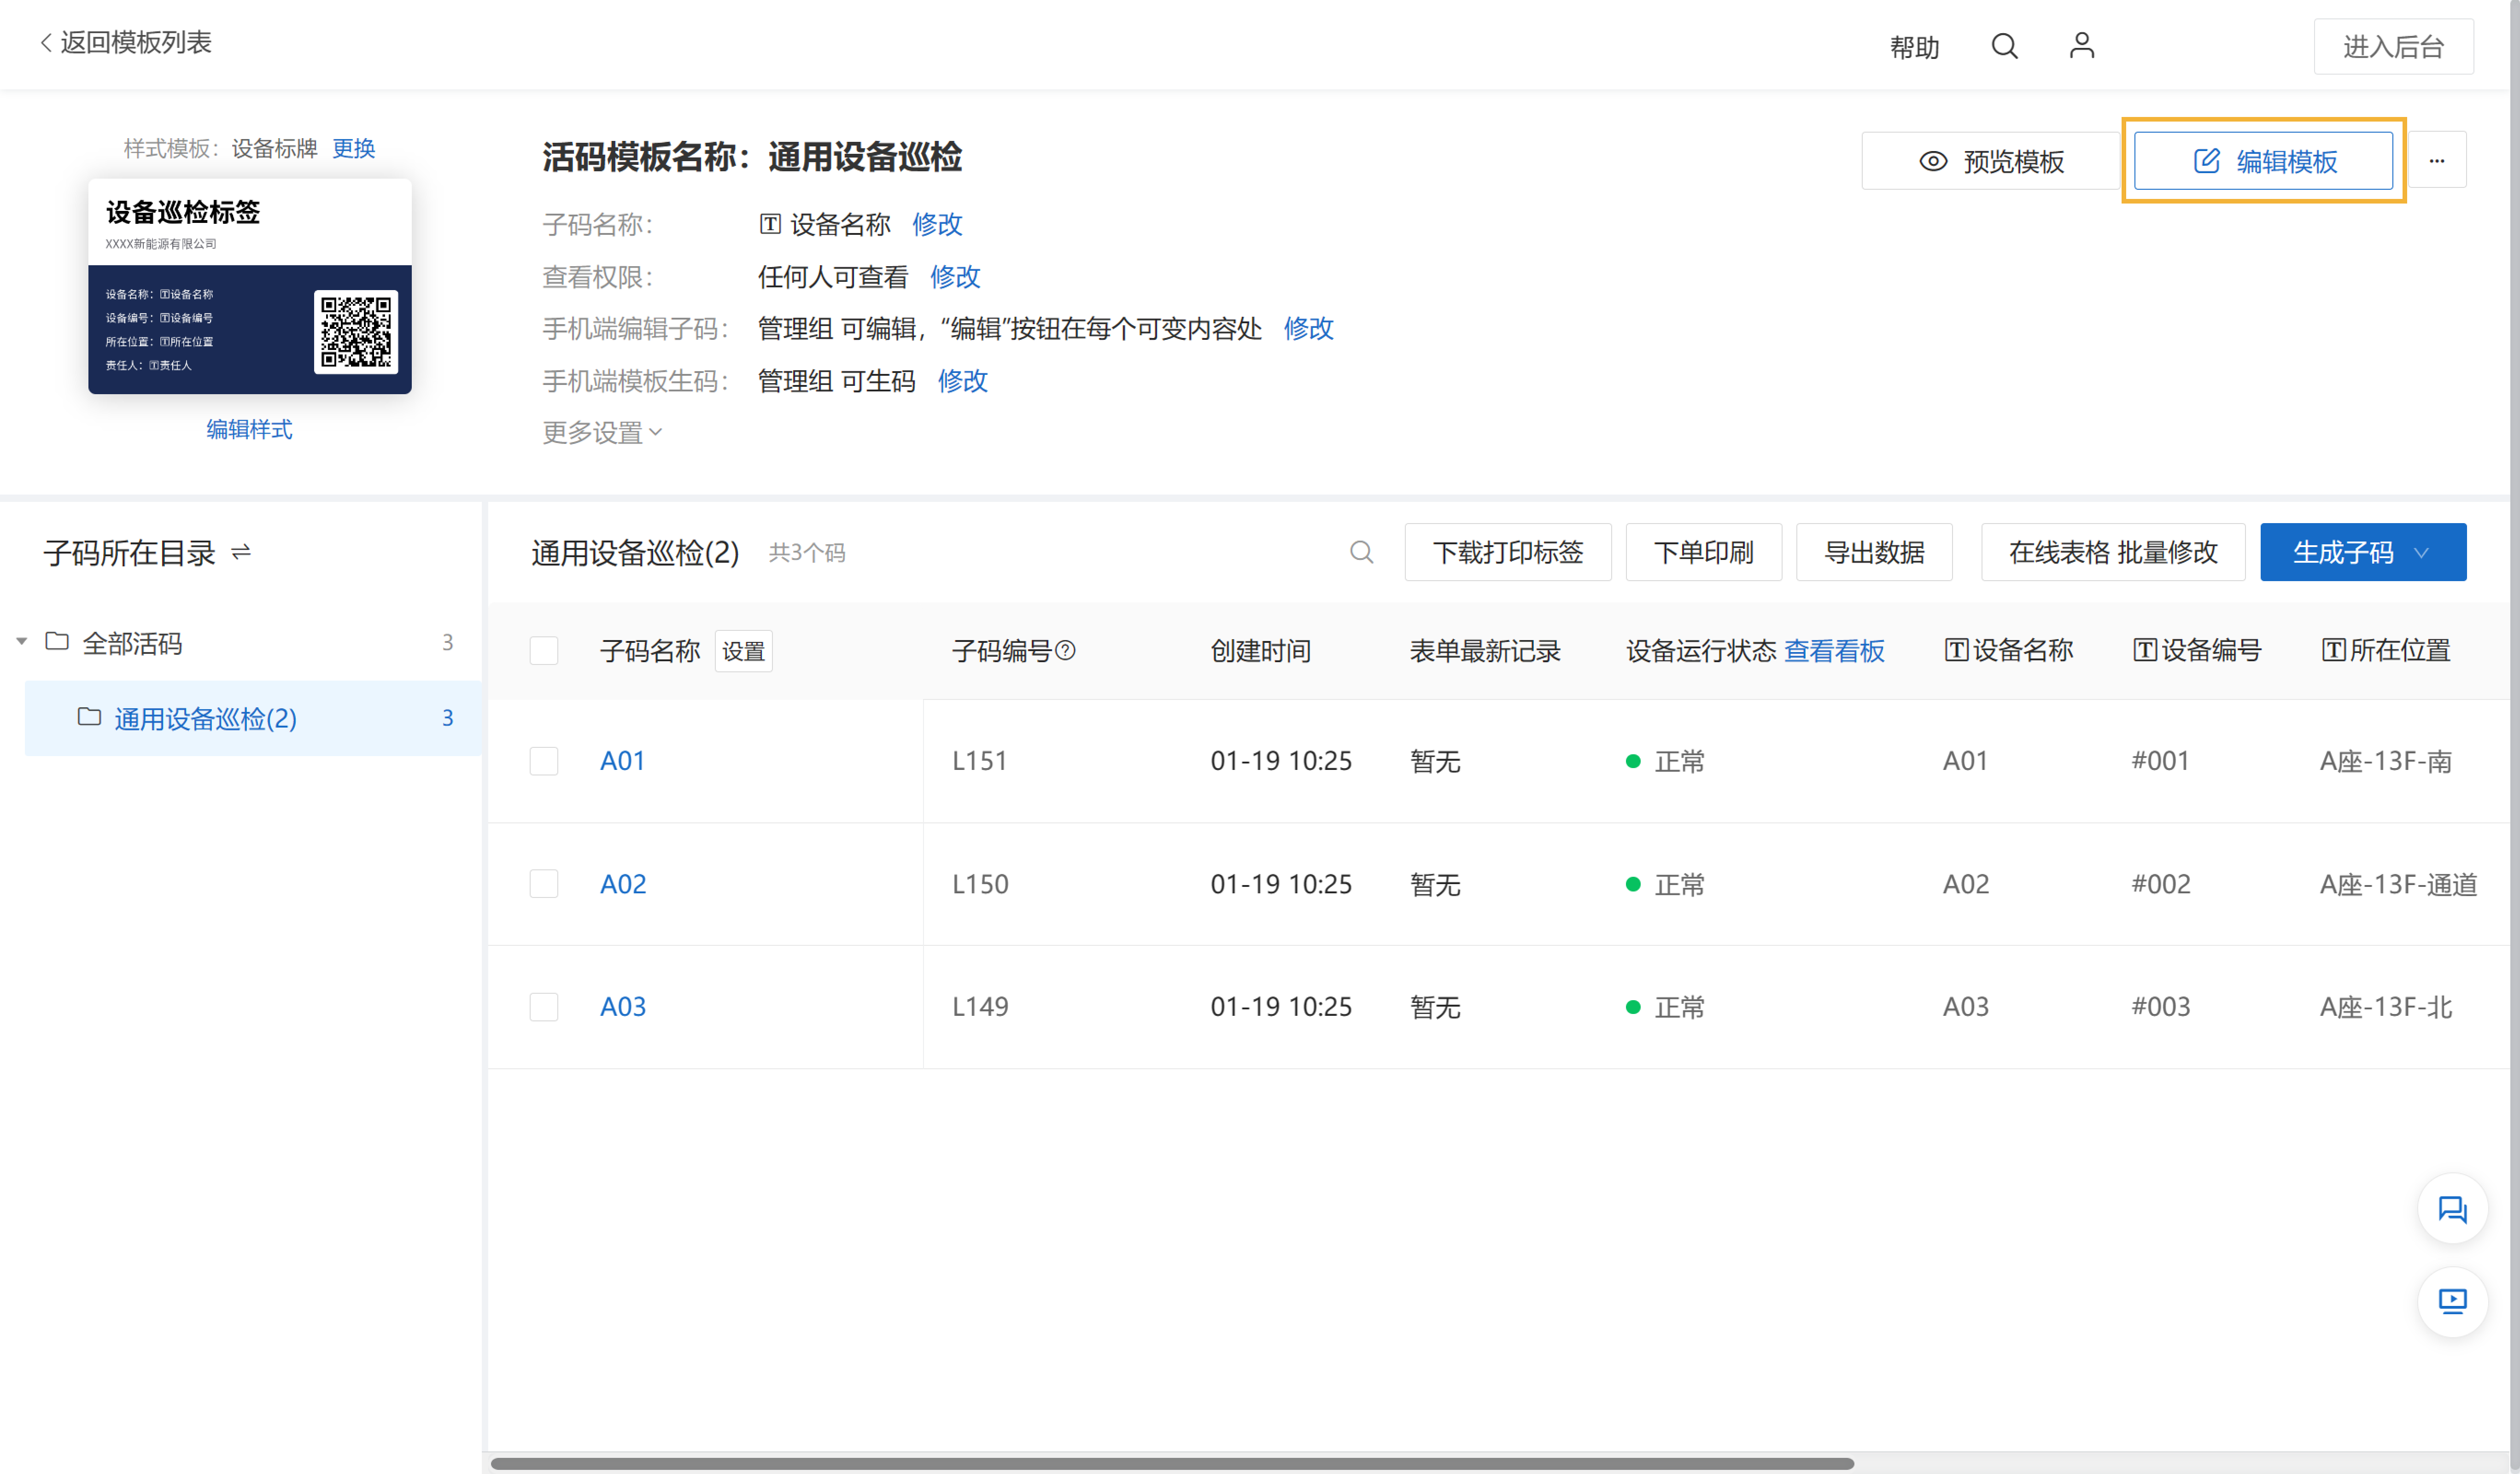Open the 生成子码 dropdown arrow
2520x1474 pixels.
(2421, 552)
